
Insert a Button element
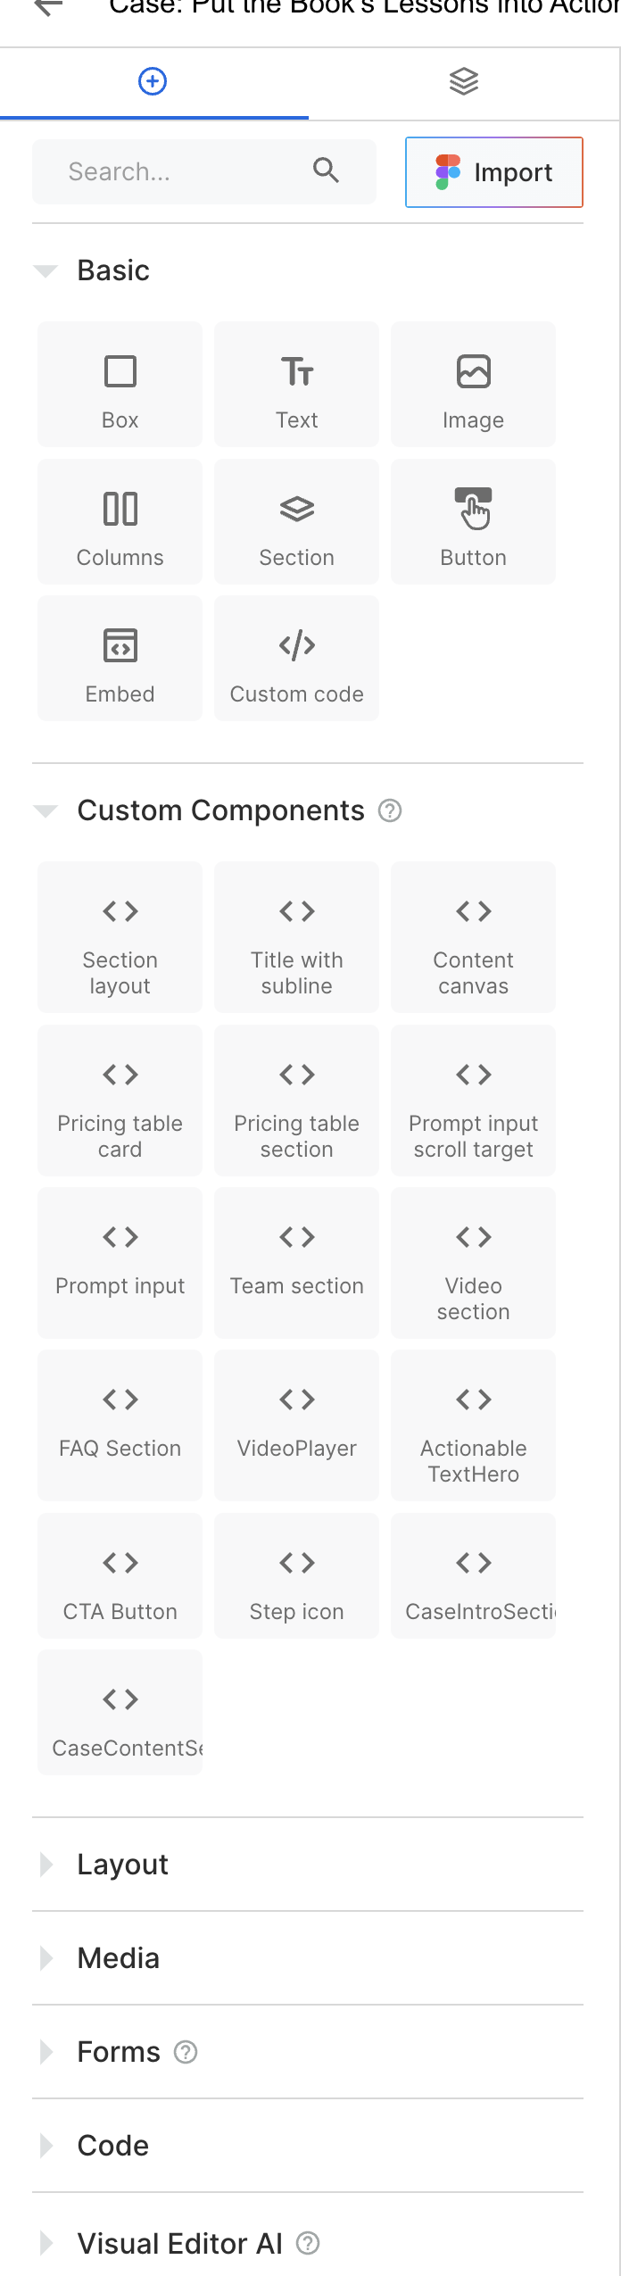point(473,522)
